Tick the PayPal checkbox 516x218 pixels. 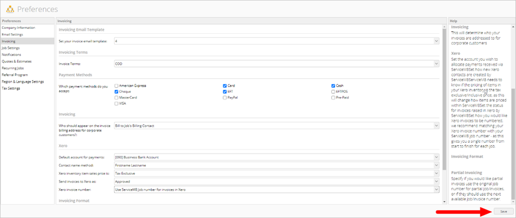point(225,98)
